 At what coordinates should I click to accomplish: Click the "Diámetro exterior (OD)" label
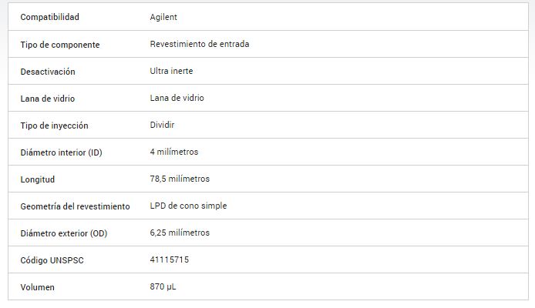pyautogui.click(x=63, y=233)
